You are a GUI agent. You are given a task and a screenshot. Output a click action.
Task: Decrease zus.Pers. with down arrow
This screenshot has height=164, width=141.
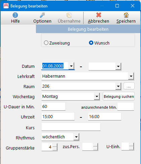point(95,148)
